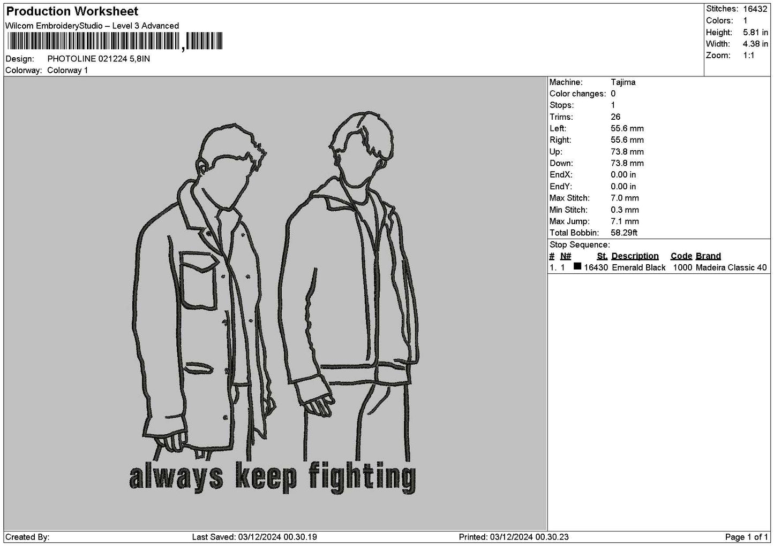Click the Emerald Black description
Screen dimensions: 774x546
click(638, 267)
